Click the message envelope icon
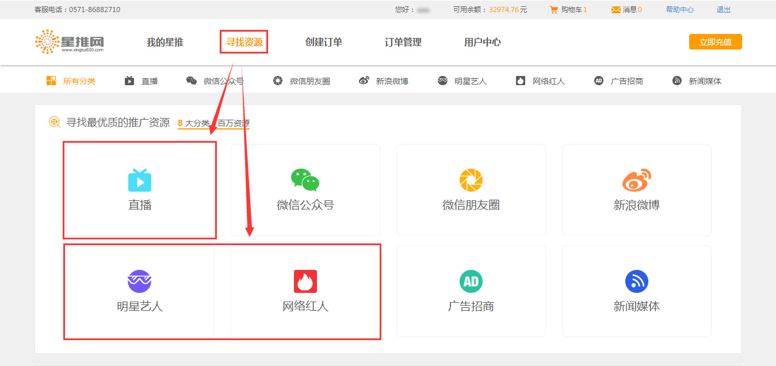The width and height of the screenshot is (776, 366). [x=616, y=10]
